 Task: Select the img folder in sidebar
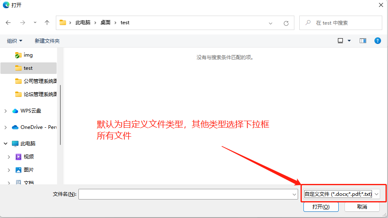(x=28, y=55)
